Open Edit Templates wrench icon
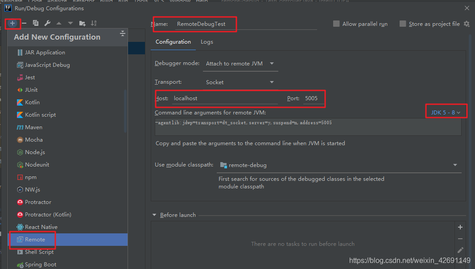475x269 pixels. 47,23
